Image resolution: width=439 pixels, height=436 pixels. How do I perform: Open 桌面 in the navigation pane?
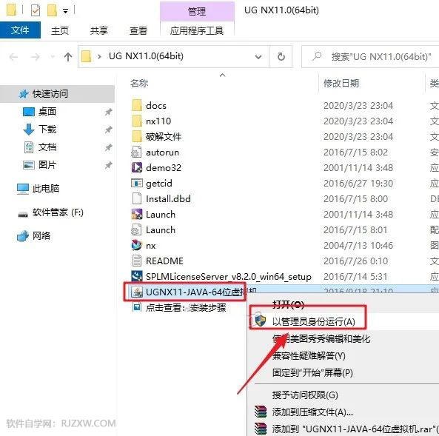47,112
